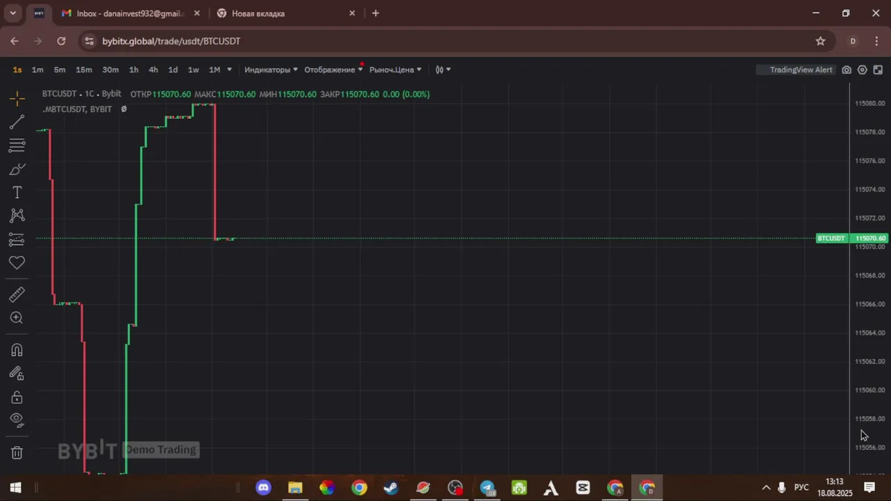Open the Fibonacci and Gann tools
Viewport: 891px width, 501px height.
tap(17, 145)
